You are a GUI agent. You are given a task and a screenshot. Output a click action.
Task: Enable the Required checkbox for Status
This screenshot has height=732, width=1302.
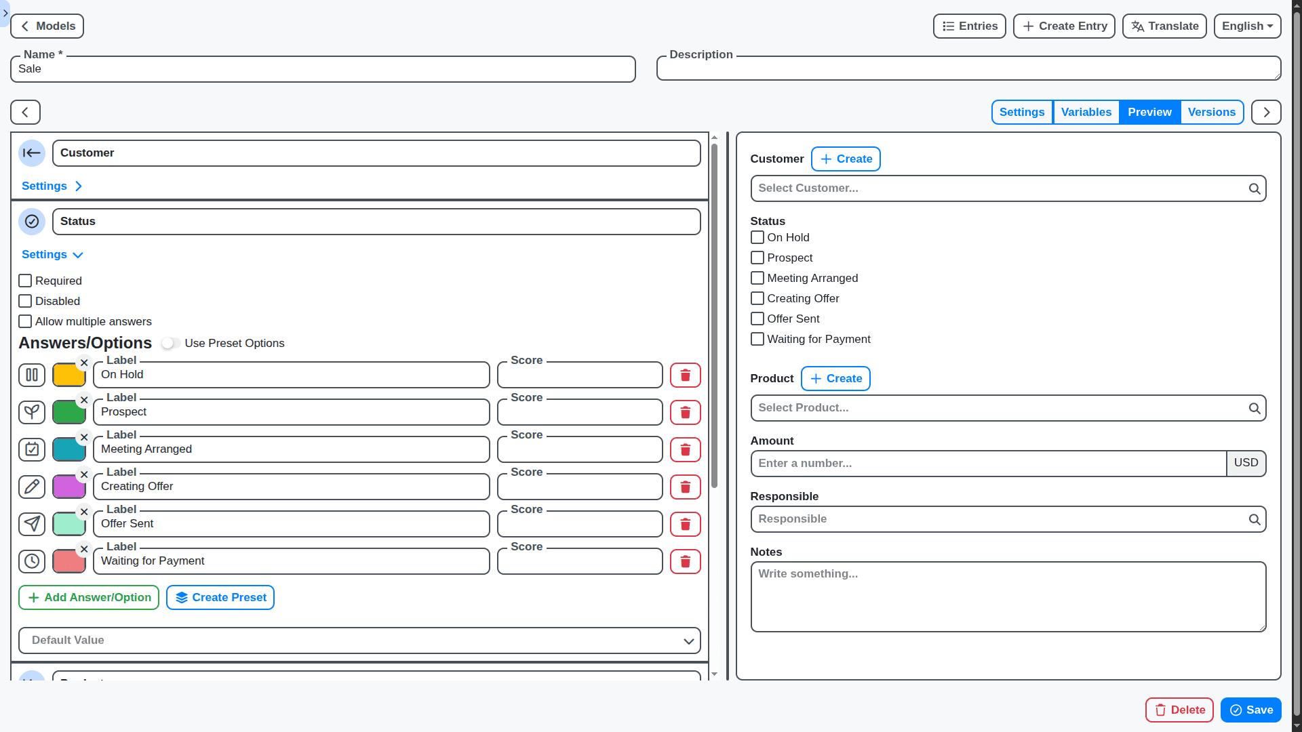coord(25,280)
